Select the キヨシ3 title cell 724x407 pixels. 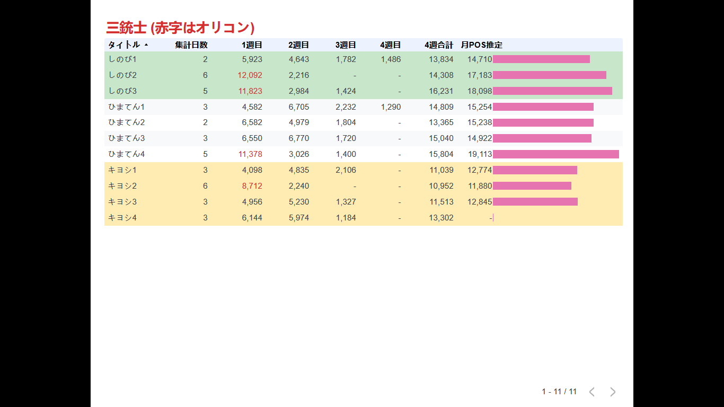(122, 202)
